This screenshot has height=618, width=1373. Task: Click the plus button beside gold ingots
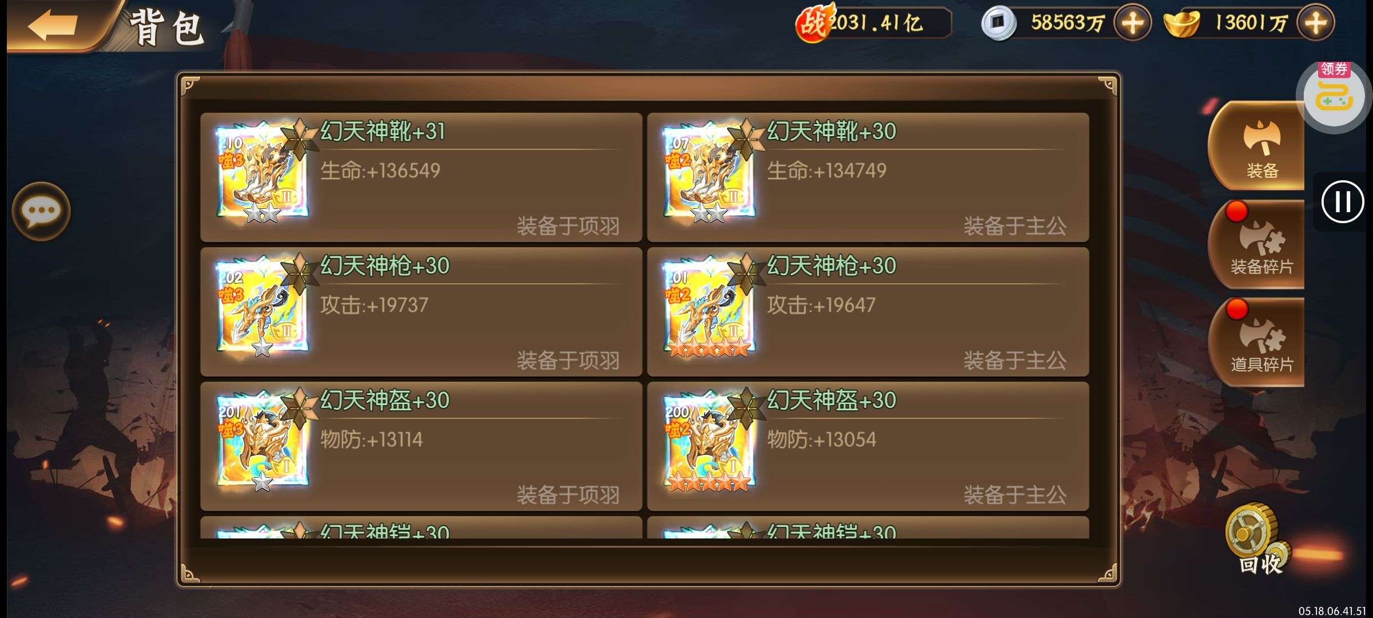[x=1316, y=23]
